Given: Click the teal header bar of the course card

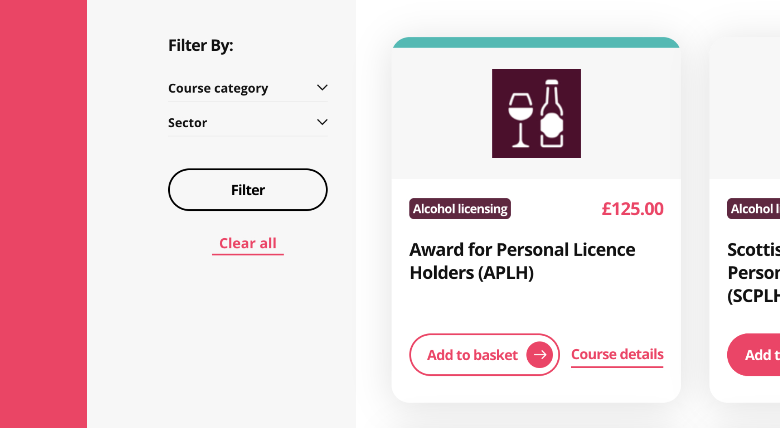Looking at the screenshot, I should tap(535, 43).
